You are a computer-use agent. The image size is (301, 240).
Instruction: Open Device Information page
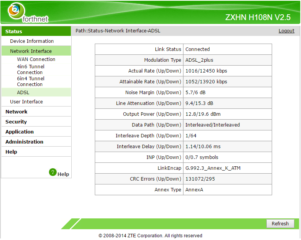(32, 41)
